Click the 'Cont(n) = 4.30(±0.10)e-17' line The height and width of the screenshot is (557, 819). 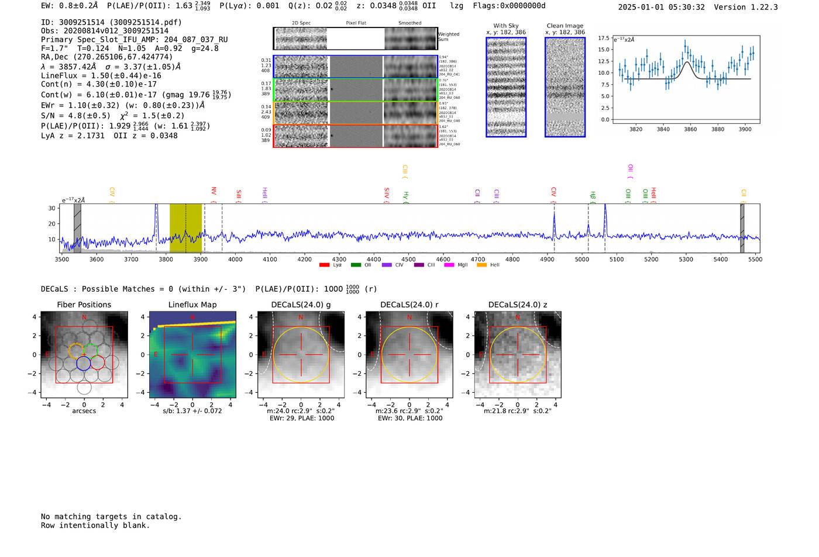(99, 84)
